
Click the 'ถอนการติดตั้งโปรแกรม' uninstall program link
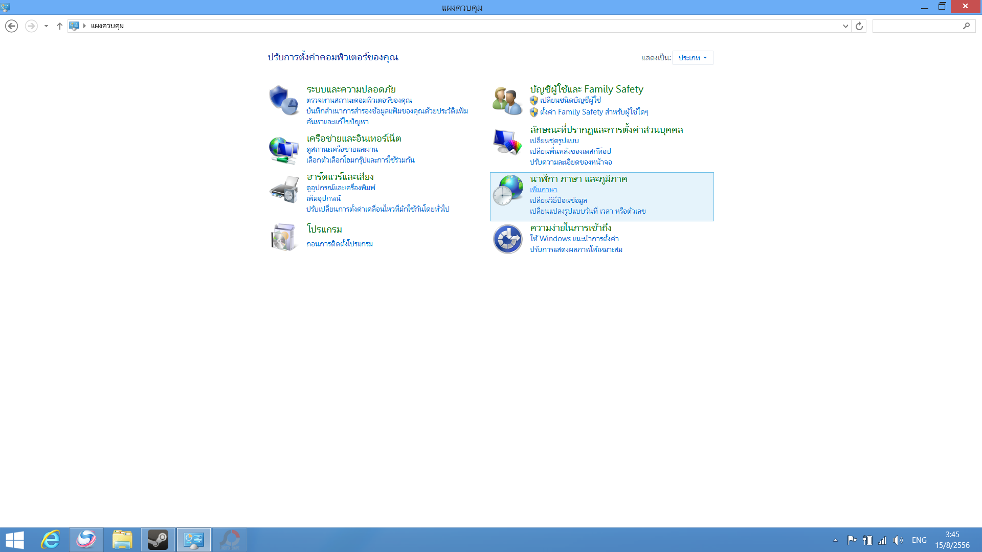340,244
